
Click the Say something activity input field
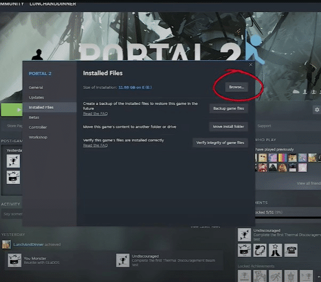pos(12,214)
